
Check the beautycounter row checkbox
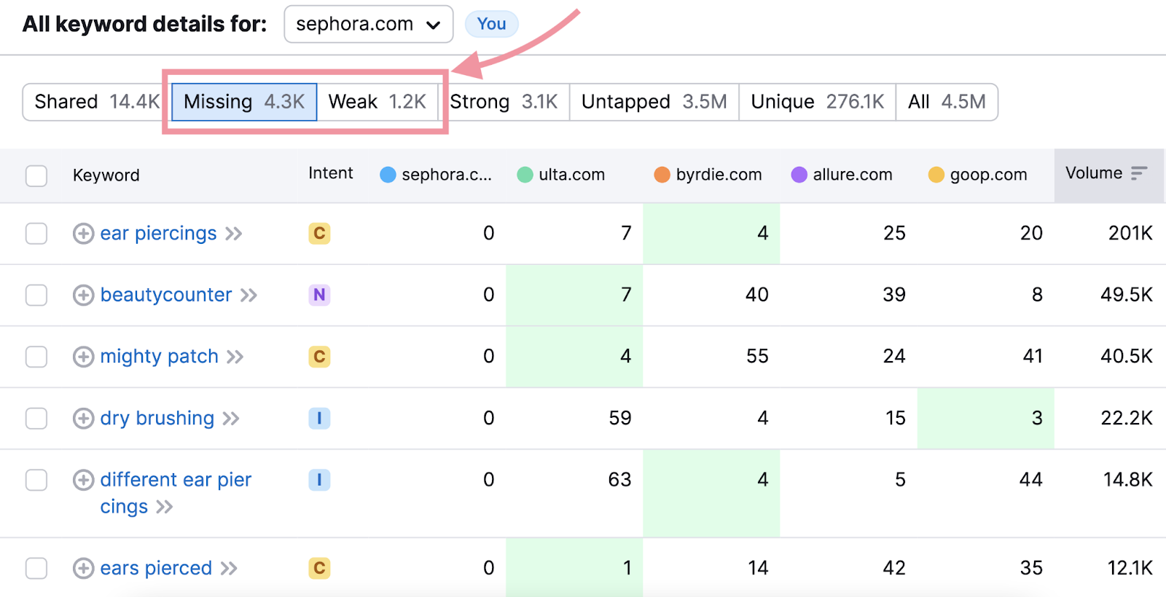tap(36, 295)
